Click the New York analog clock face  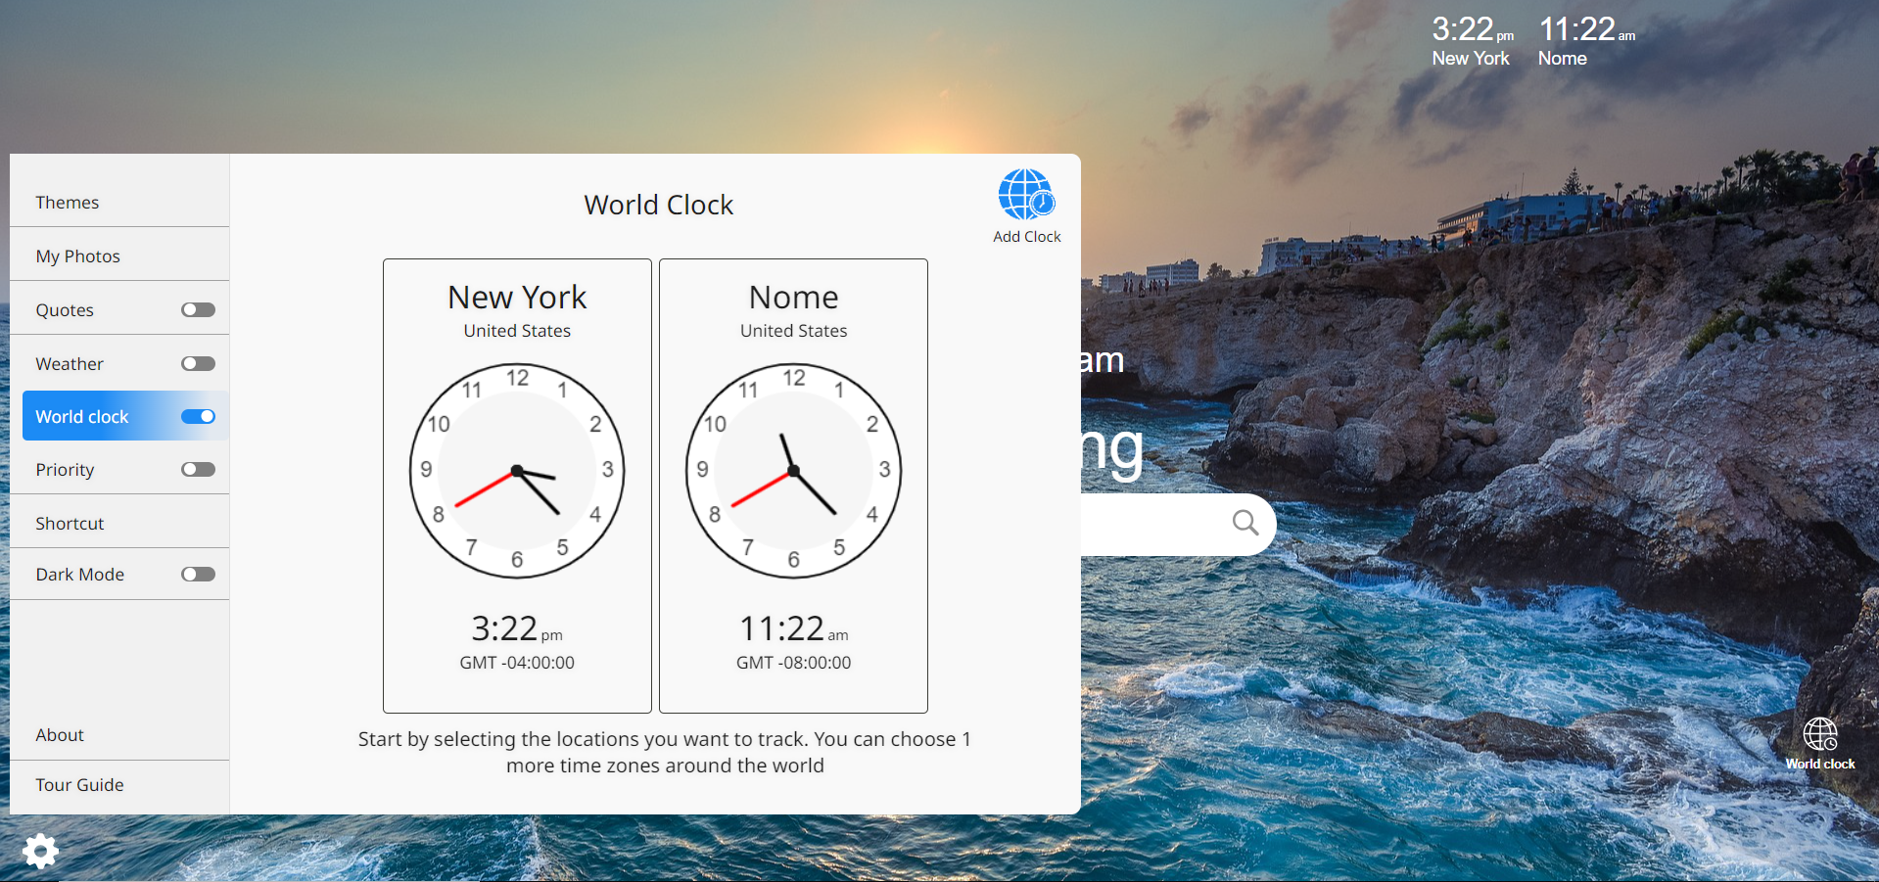tap(516, 470)
